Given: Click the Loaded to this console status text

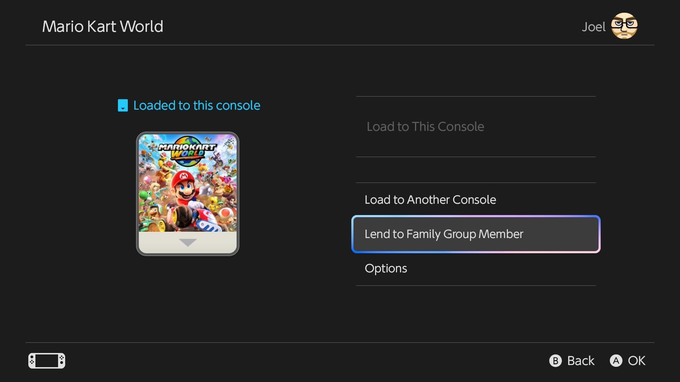Looking at the screenshot, I should pyautogui.click(x=197, y=105).
